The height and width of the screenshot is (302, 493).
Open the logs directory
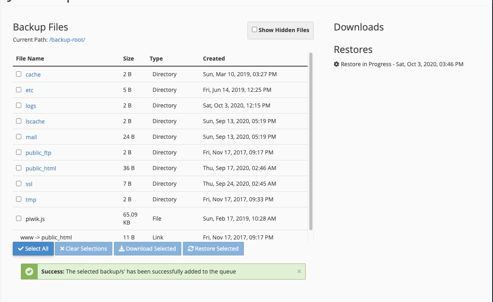coord(30,105)
